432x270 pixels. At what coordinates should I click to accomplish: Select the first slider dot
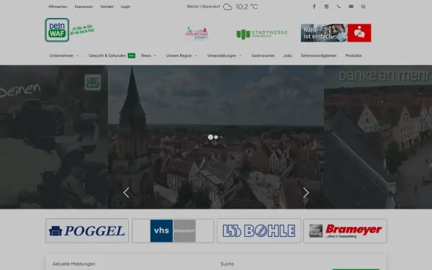210,137
